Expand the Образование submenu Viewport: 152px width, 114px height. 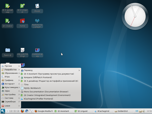point(11,73)
